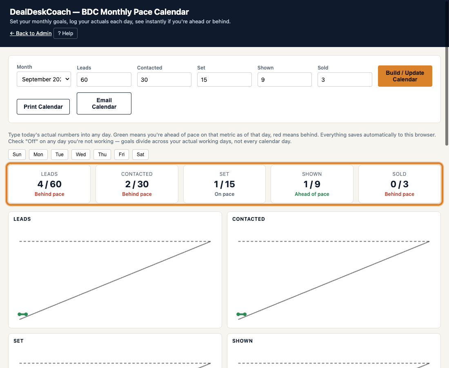Focus the Contacted goal input field
449x368 pixels.
(x=164, y=79)
